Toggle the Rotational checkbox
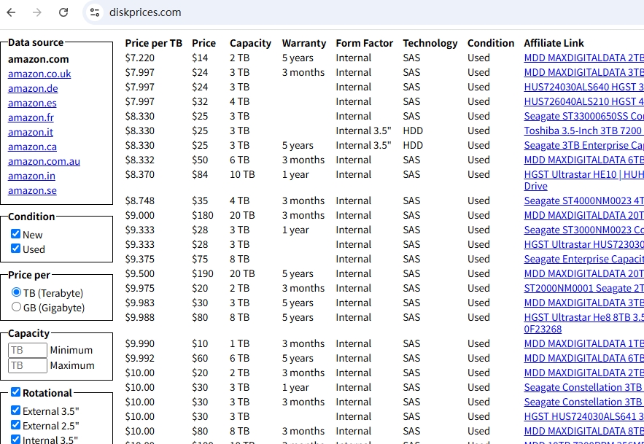This screenshot has width=644, height=444. tap(15, 392)
